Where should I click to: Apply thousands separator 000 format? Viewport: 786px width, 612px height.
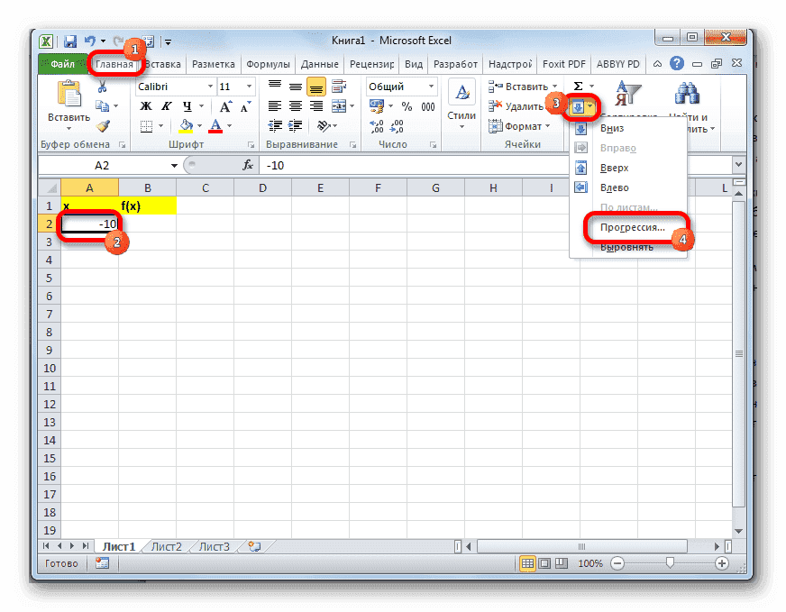[428, 106]
